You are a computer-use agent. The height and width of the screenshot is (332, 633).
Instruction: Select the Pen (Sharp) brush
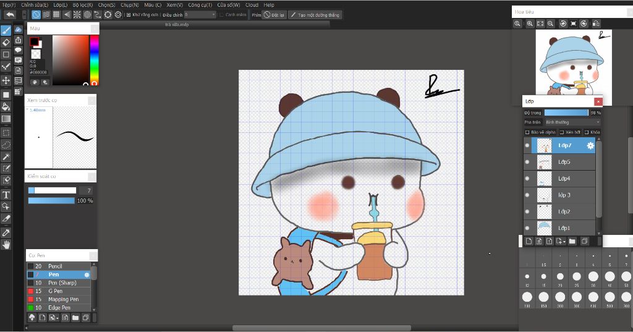59,283
